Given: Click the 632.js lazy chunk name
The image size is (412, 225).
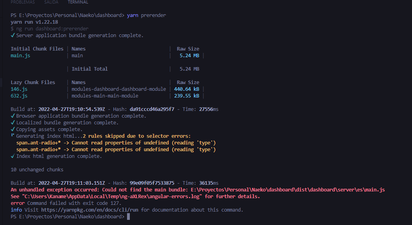Looking at the screenshot, I should [19, 96].
